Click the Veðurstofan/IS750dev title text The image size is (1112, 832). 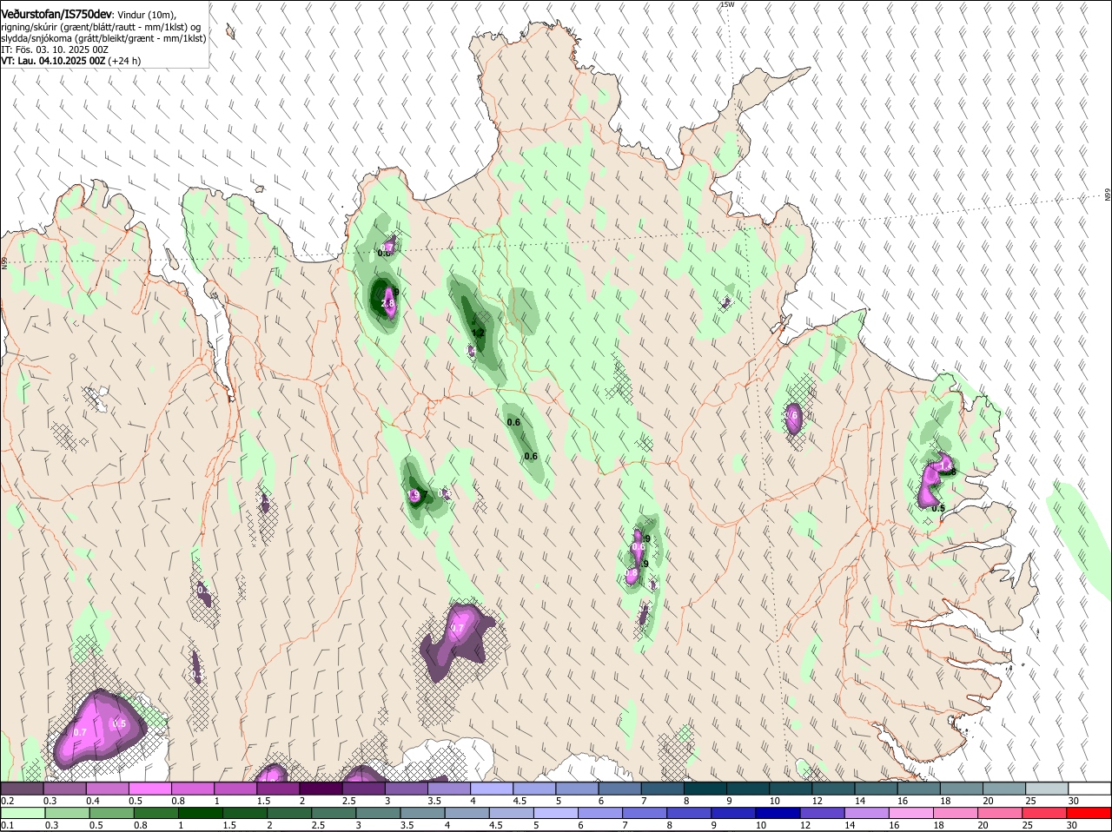pyautogui.click(x=56, y=14)
